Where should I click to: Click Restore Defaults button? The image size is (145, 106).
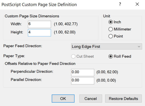[124, 98]
